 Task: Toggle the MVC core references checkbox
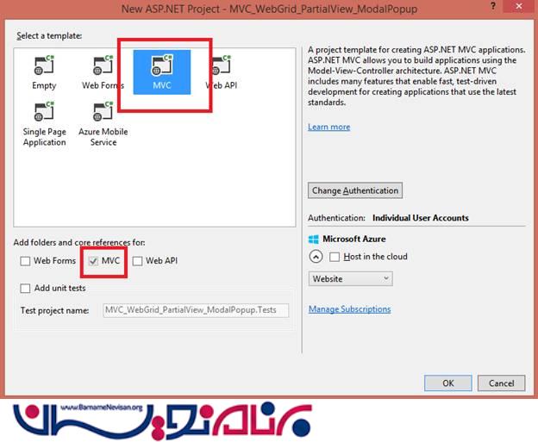click(93, 261)
